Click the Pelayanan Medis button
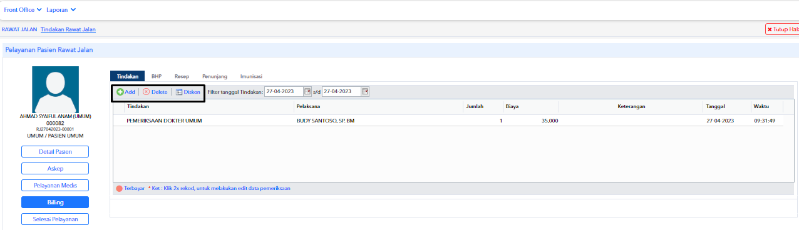799x230 pixels. 55,186
